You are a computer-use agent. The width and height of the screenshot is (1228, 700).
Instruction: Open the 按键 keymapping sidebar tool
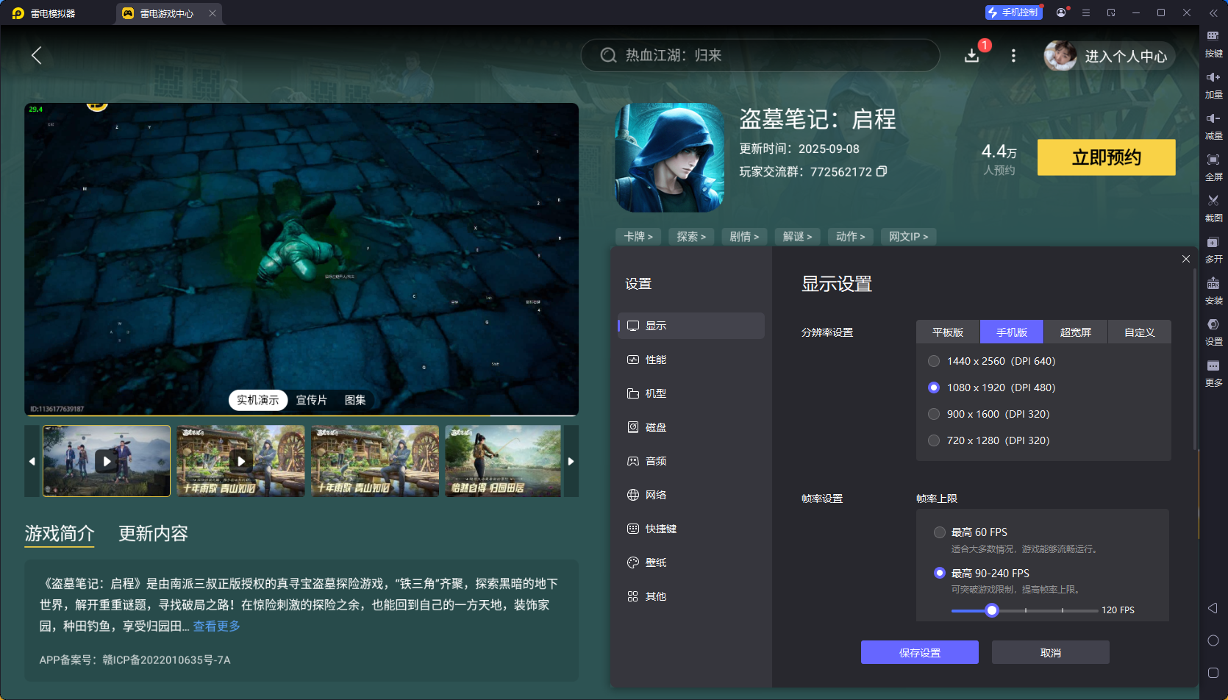click(1213, 43)
